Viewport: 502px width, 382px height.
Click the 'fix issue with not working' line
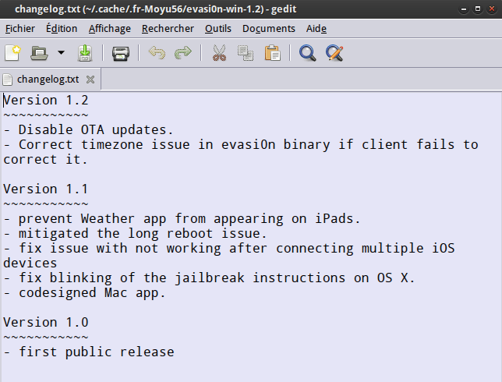tap(229, 248)
